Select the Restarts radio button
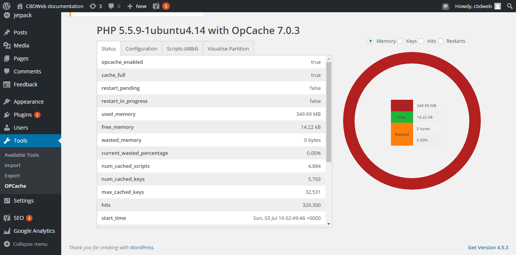Viewport: 516px width, 255px height. (441, 41)
